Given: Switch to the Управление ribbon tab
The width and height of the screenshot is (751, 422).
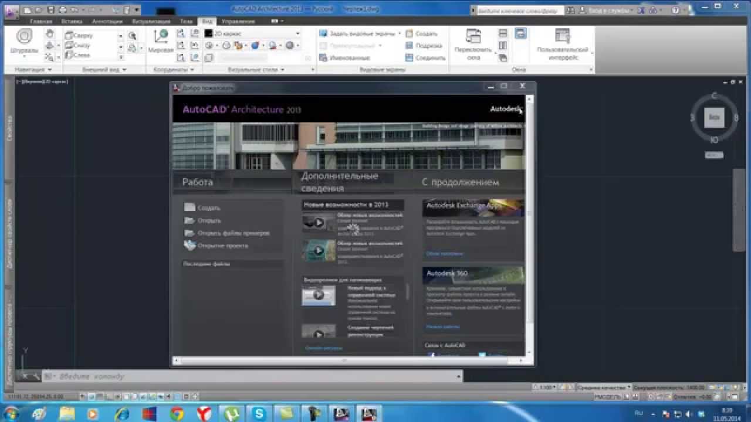Looking at the screenshot, I should coord(238,21).
